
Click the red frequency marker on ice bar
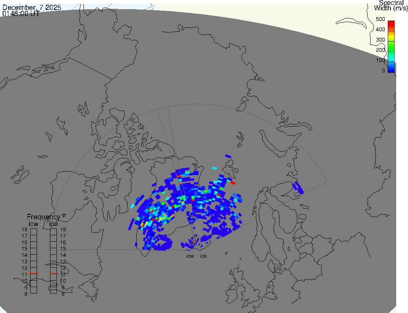(x=53, y=273)
